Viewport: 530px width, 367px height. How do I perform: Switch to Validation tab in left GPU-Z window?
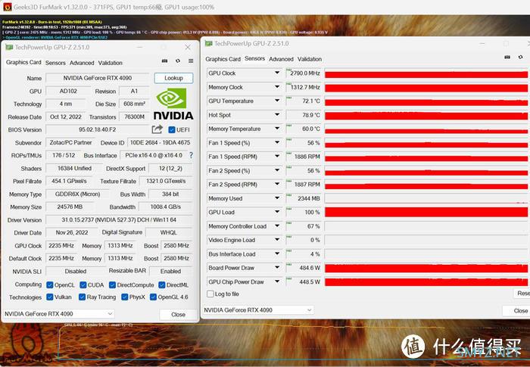(111, 63)
